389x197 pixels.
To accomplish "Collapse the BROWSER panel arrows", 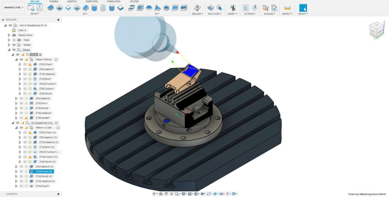I will click(3, 20).
